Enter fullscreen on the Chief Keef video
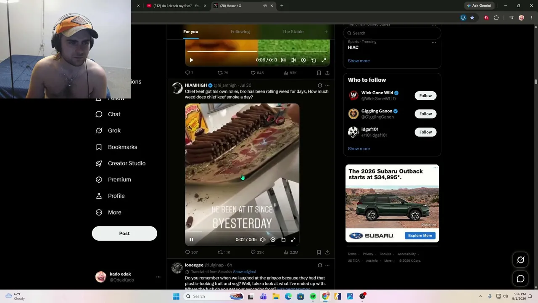Screen dimensions: 538x303 (x=293, y=239)
